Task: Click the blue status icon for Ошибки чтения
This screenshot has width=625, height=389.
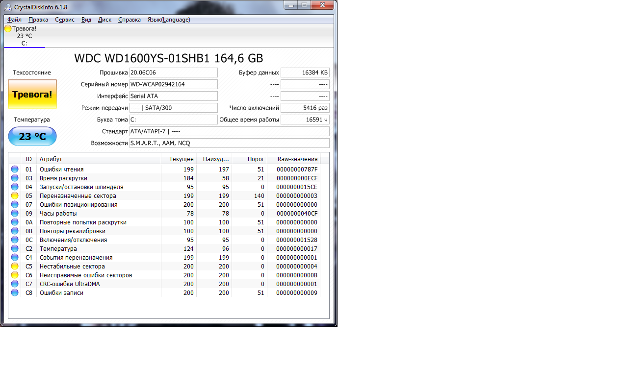Action: click(15, 169)
